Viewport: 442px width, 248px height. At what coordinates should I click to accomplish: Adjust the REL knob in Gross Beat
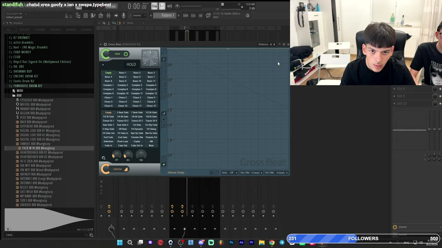128,154
